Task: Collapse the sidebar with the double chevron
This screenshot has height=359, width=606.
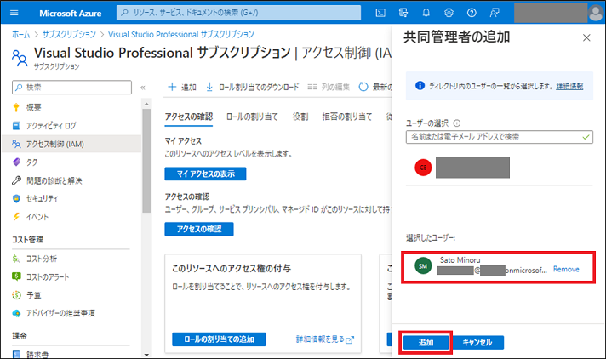Action: pyautogui.click(x=143, y=88)
